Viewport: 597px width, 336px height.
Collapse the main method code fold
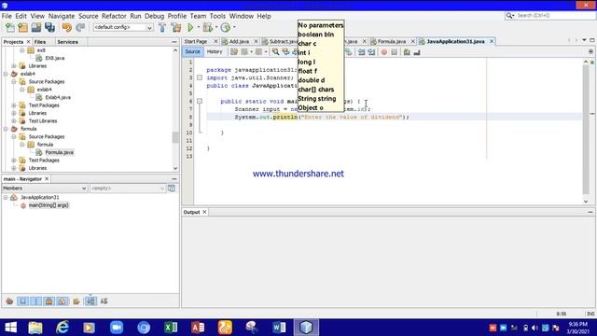(x=200, y=102)
